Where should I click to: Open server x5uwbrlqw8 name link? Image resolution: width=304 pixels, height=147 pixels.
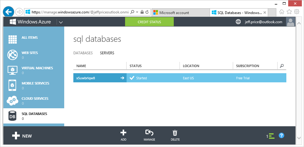pyautogui.click(x=86, y=78)
